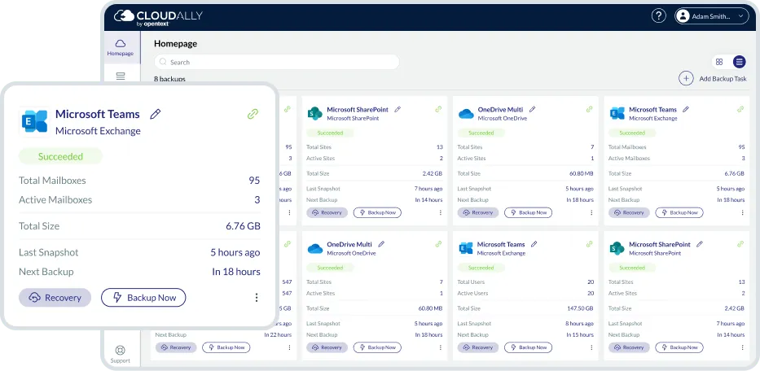
Task: Select the 6.76 GB value on enlarged card
Action: [x=243, y=225]
